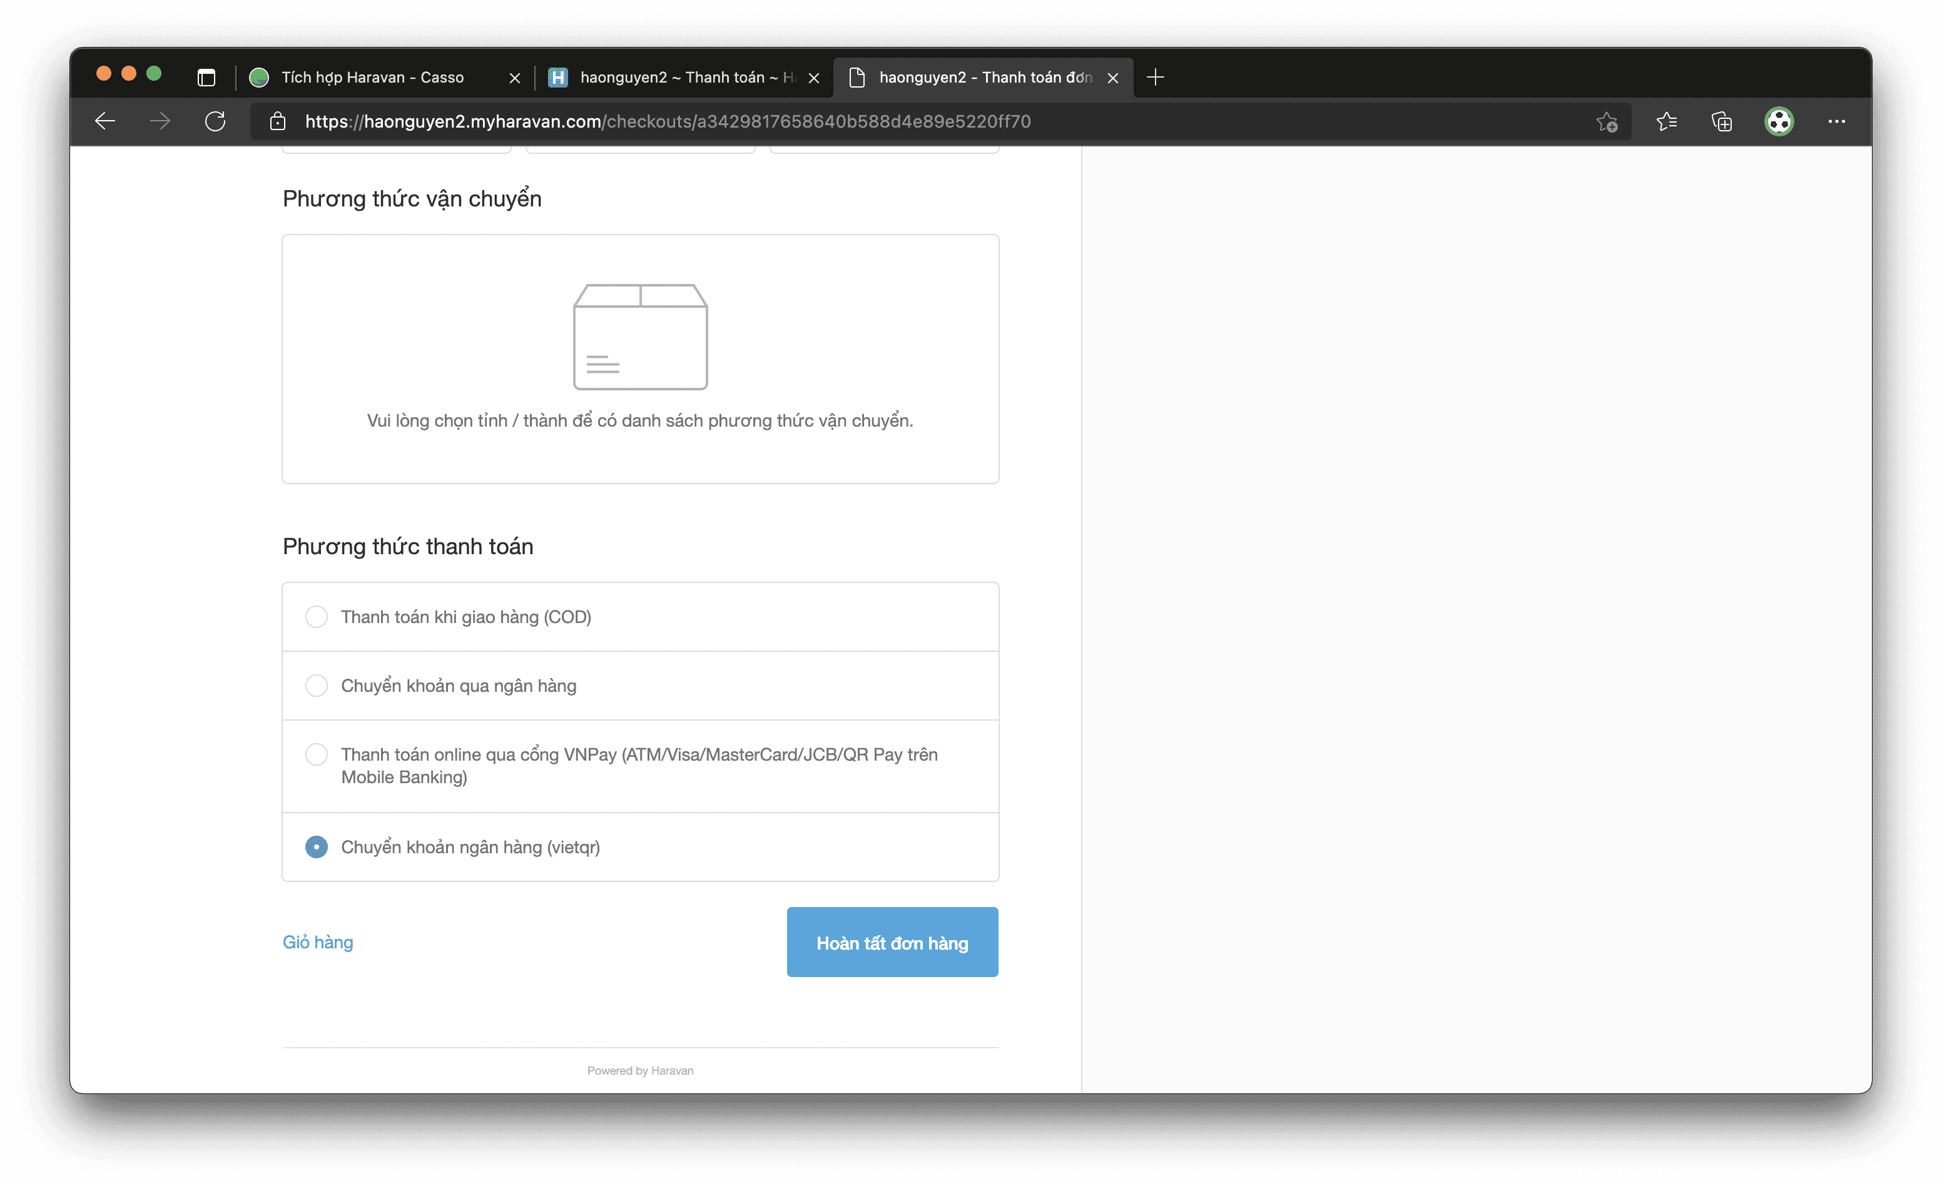Screen dimensions: 1942x1186
Task: Add this page to favorites
Action: point(1607,121)
